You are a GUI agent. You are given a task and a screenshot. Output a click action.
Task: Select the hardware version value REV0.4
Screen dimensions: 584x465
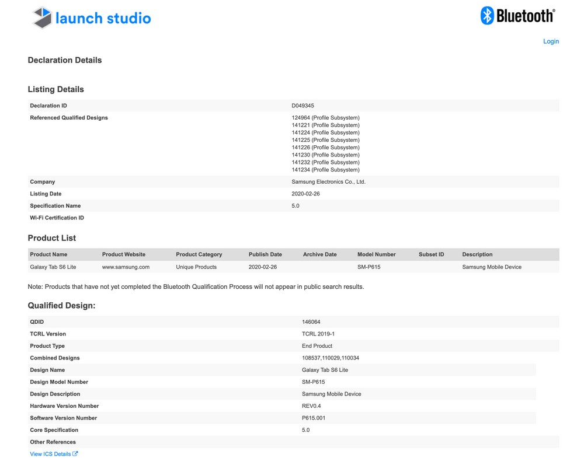pos(311,406)
